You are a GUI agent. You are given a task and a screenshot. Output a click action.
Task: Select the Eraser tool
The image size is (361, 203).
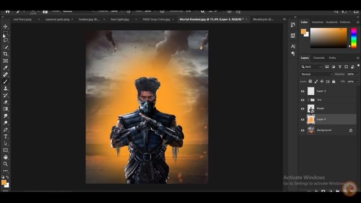(x=5, y=102)
